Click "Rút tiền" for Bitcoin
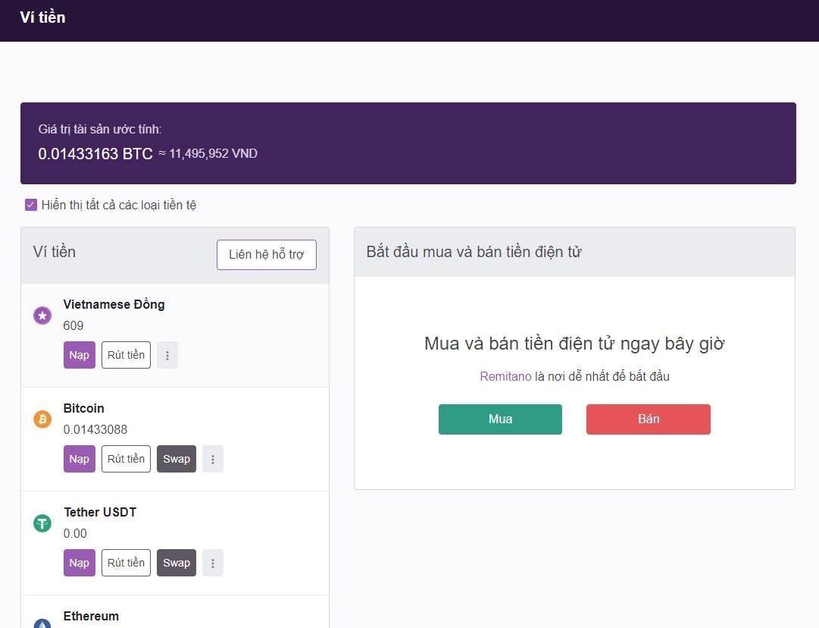 (126, 458)
